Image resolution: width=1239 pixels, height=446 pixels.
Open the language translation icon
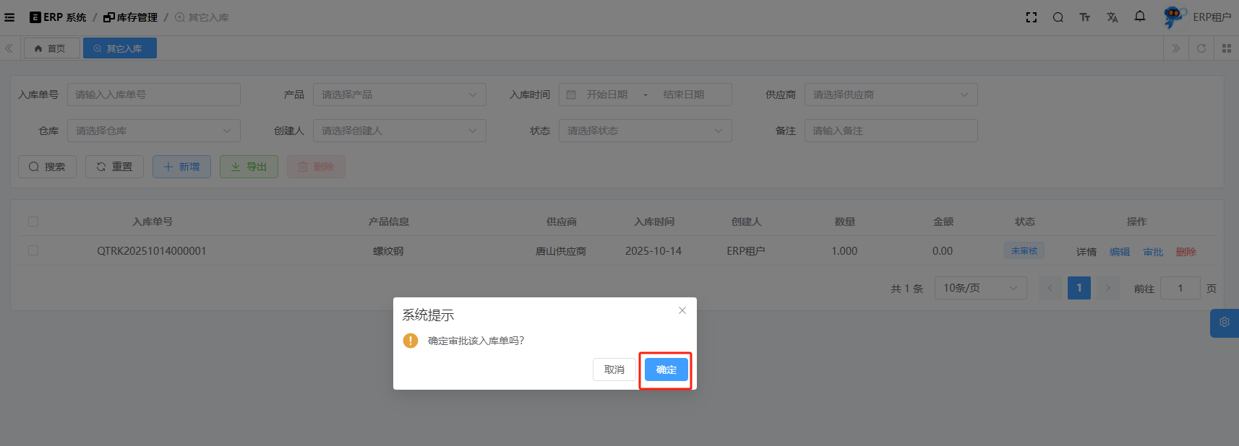click(x=1112, y=17)
